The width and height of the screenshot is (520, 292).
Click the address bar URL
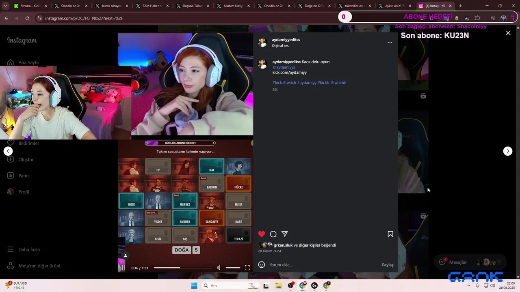point(84,18)
